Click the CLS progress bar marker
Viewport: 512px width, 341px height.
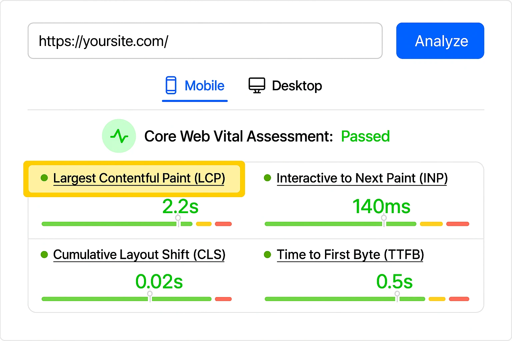tap(150, 296)
